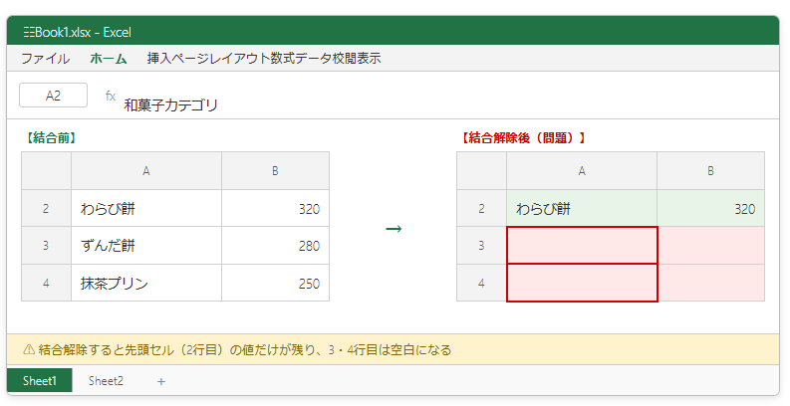This screenshot has width=790, height=406.
Task: Click the Name Box showing A2
Action: 53,96
